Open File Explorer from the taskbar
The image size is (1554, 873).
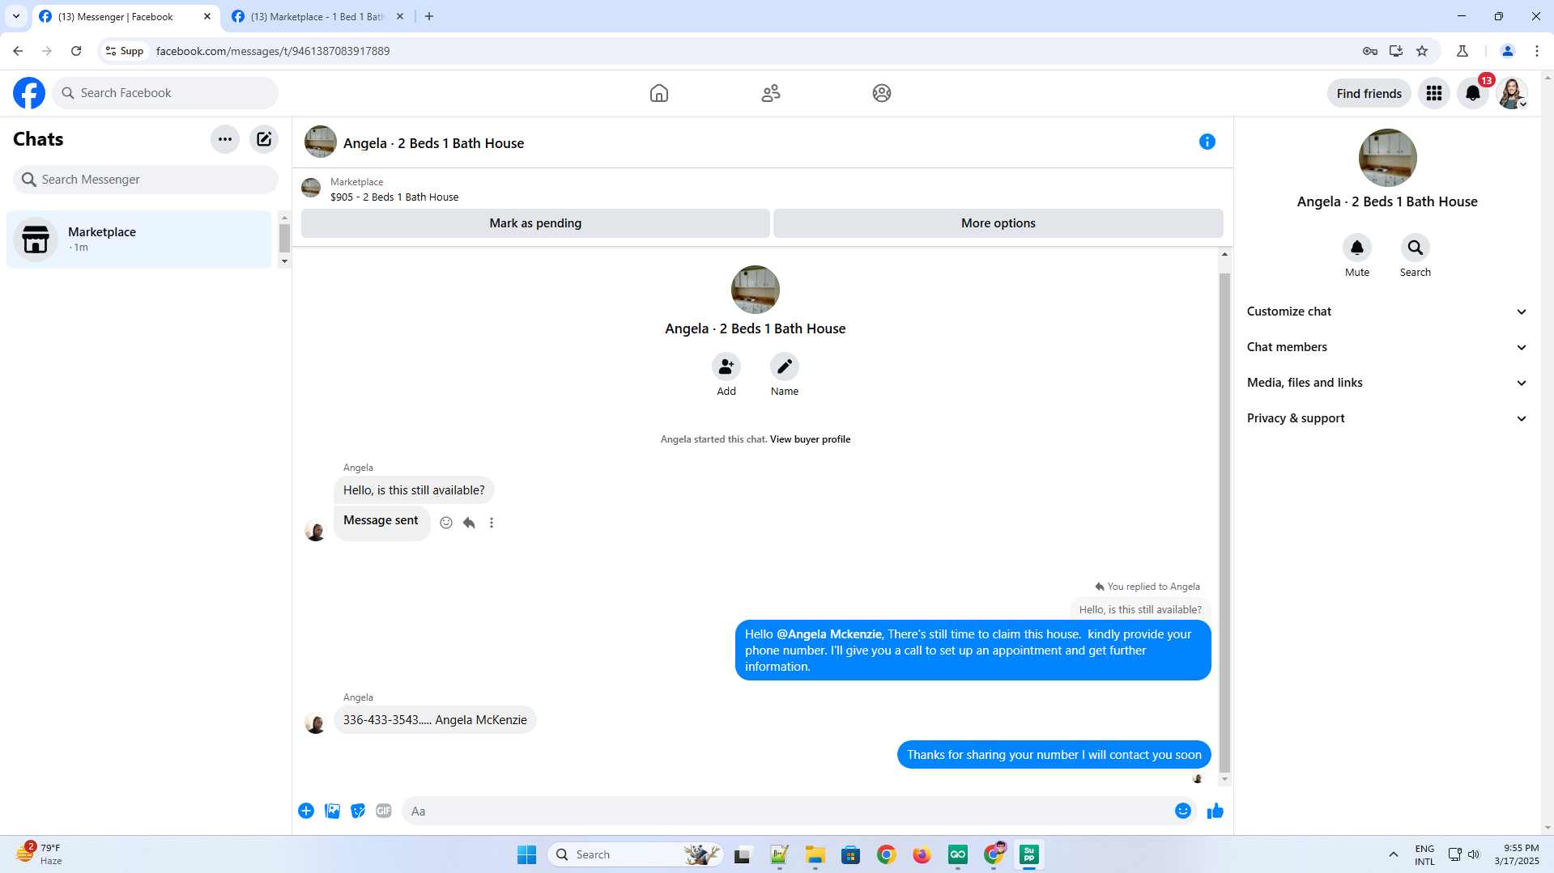pos(815,854)
